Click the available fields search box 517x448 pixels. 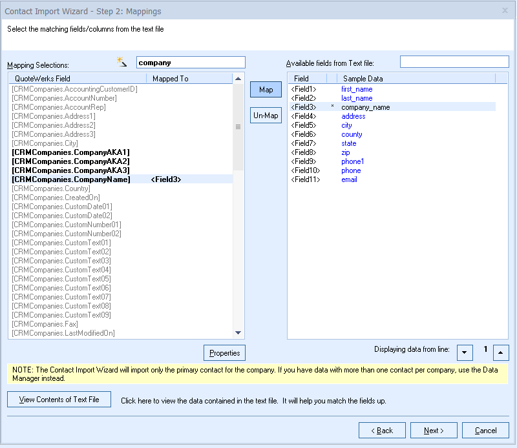click(x=454, y=62)
